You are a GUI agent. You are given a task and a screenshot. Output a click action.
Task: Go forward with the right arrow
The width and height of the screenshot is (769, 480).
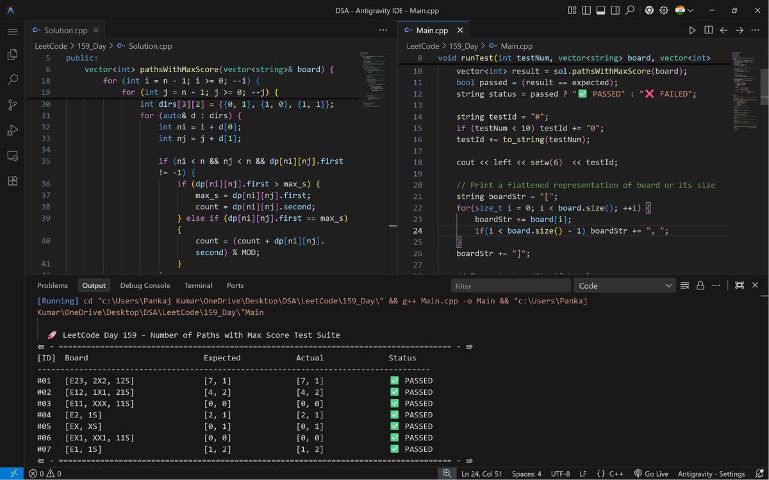click(x=739, y=30)
